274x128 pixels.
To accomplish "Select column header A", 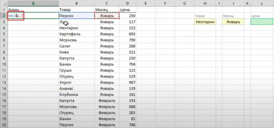I will point(33,3).
